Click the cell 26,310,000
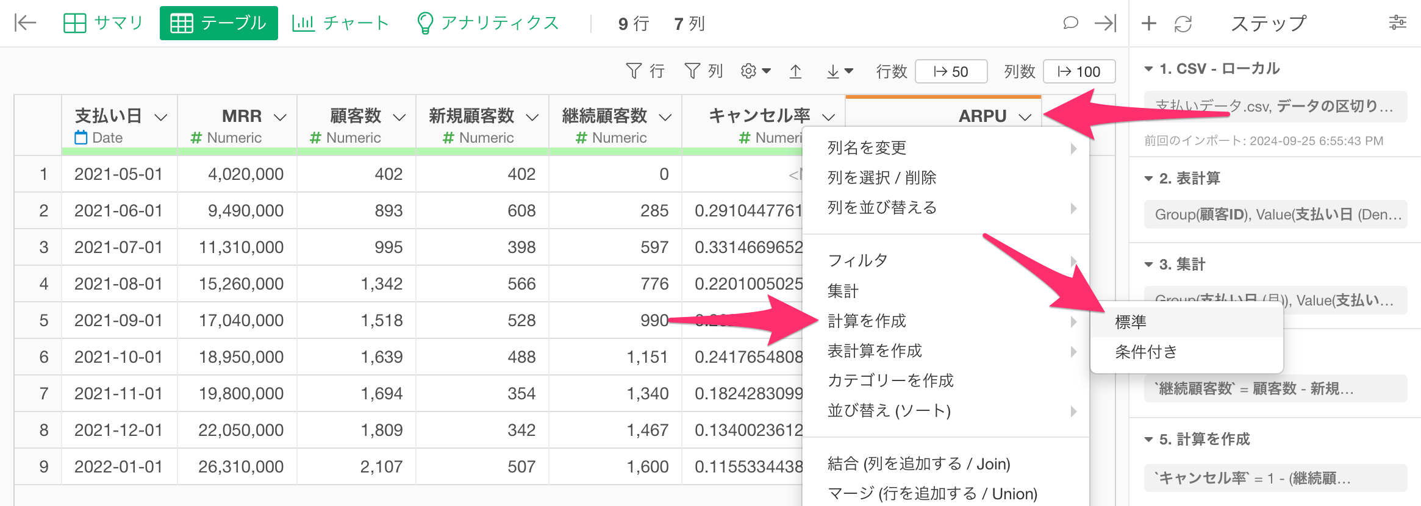This screenshot has width=1421, height=506. pos(238,467)
